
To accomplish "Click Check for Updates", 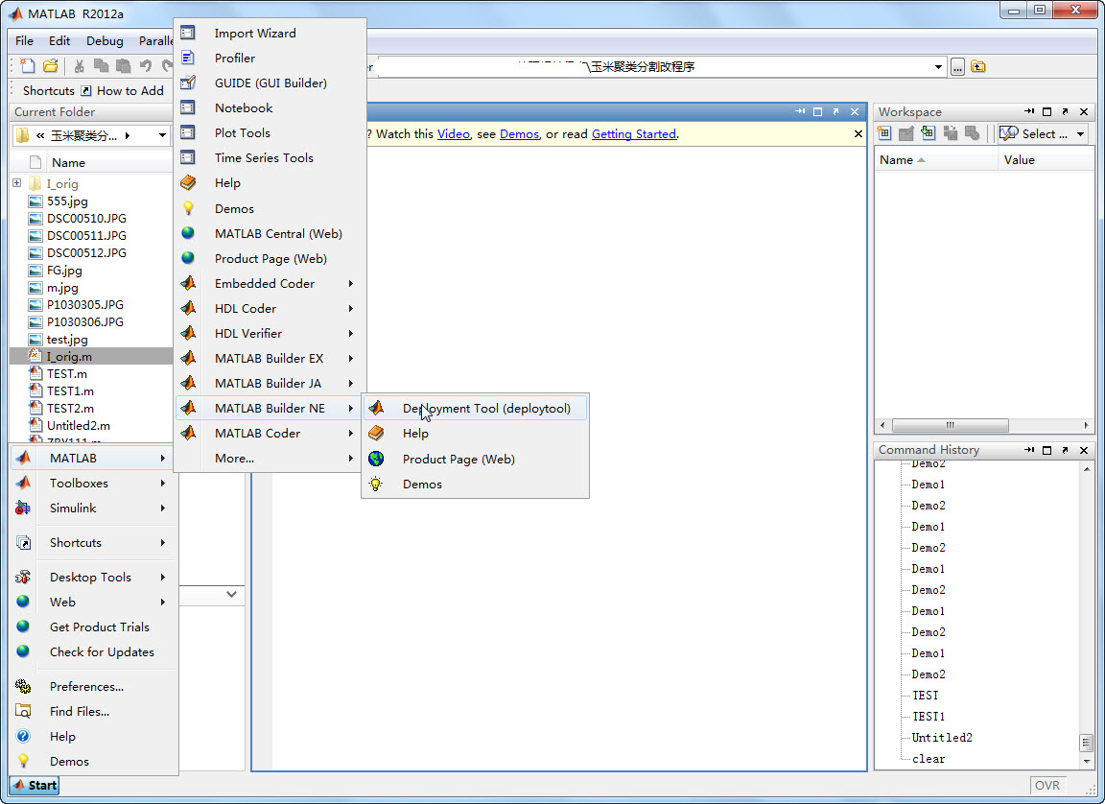I will coord(92,651).
